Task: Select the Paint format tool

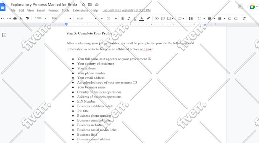Action: point(27,19)
